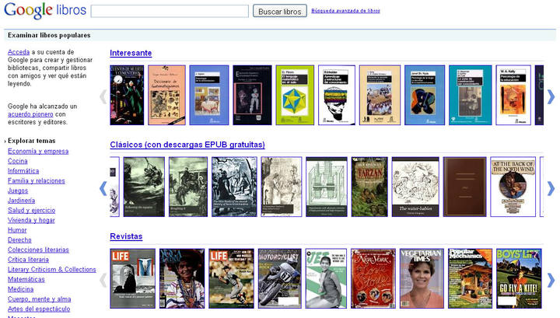
Task: Open the book cover with striped head
Action: click(337, 95)
